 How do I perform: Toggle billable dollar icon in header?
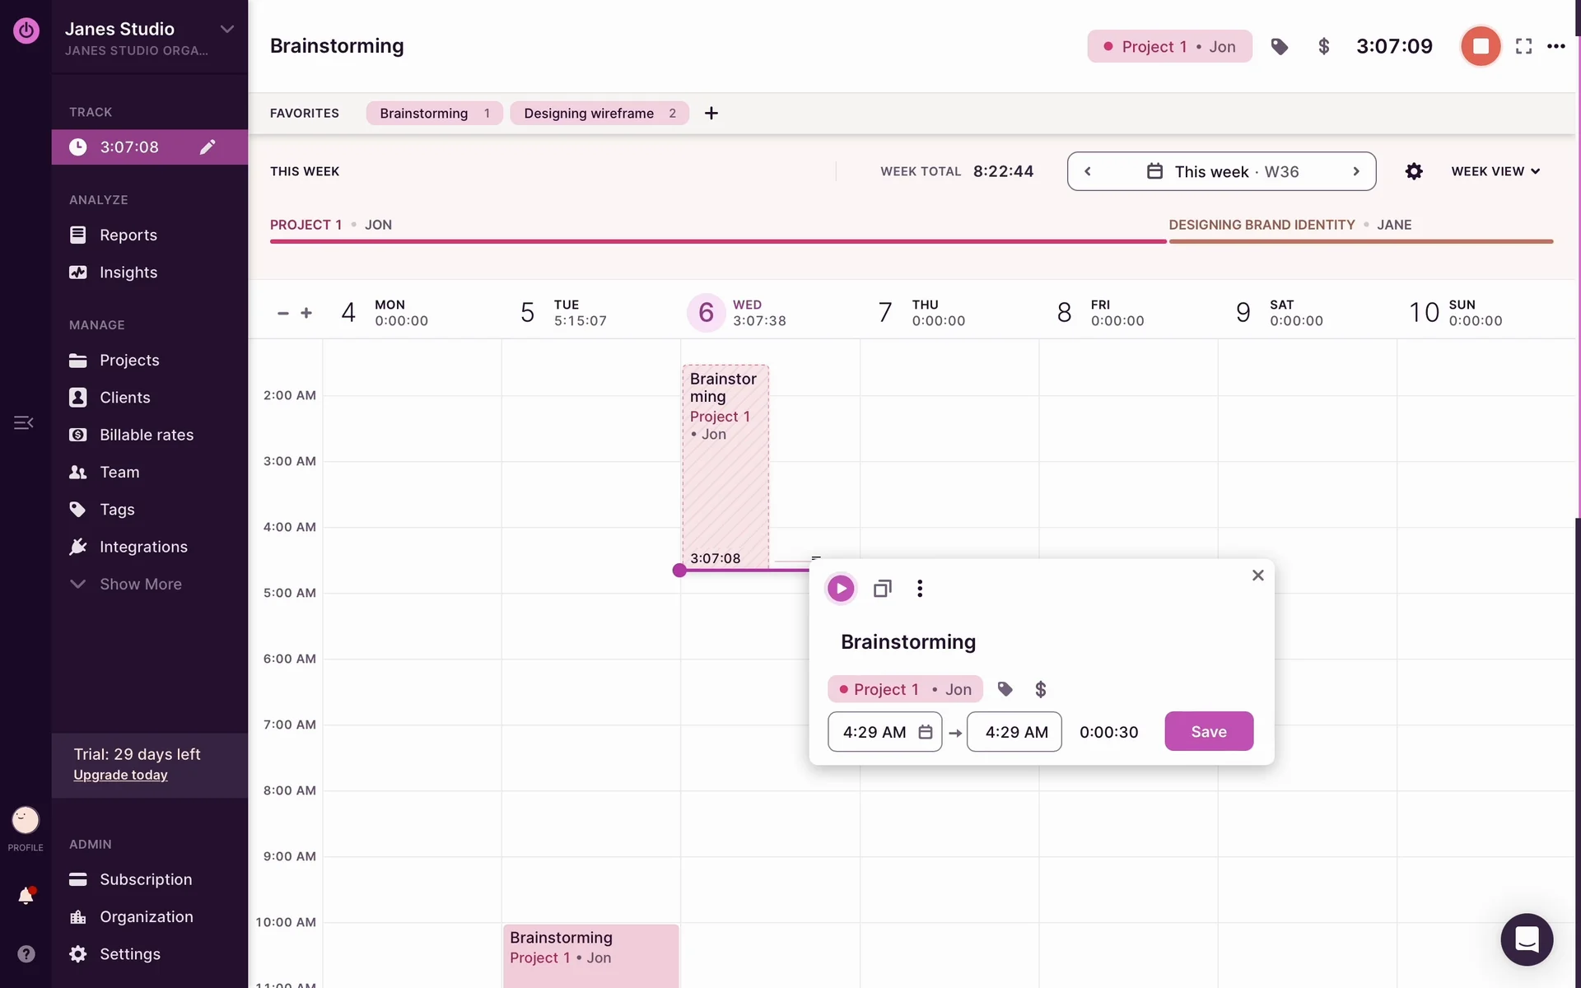click(1323, 47)
